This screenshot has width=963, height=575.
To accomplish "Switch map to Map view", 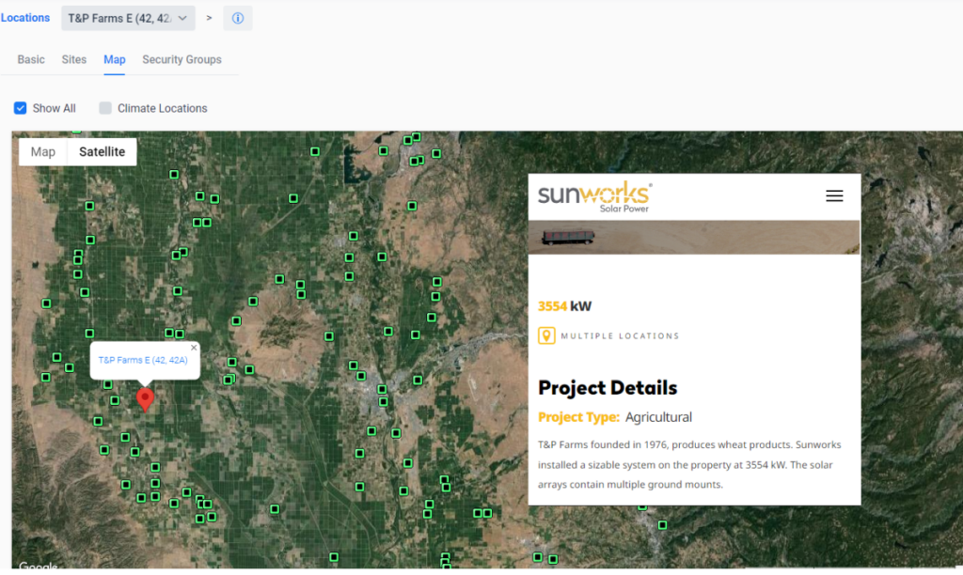I will click(43, 152).
